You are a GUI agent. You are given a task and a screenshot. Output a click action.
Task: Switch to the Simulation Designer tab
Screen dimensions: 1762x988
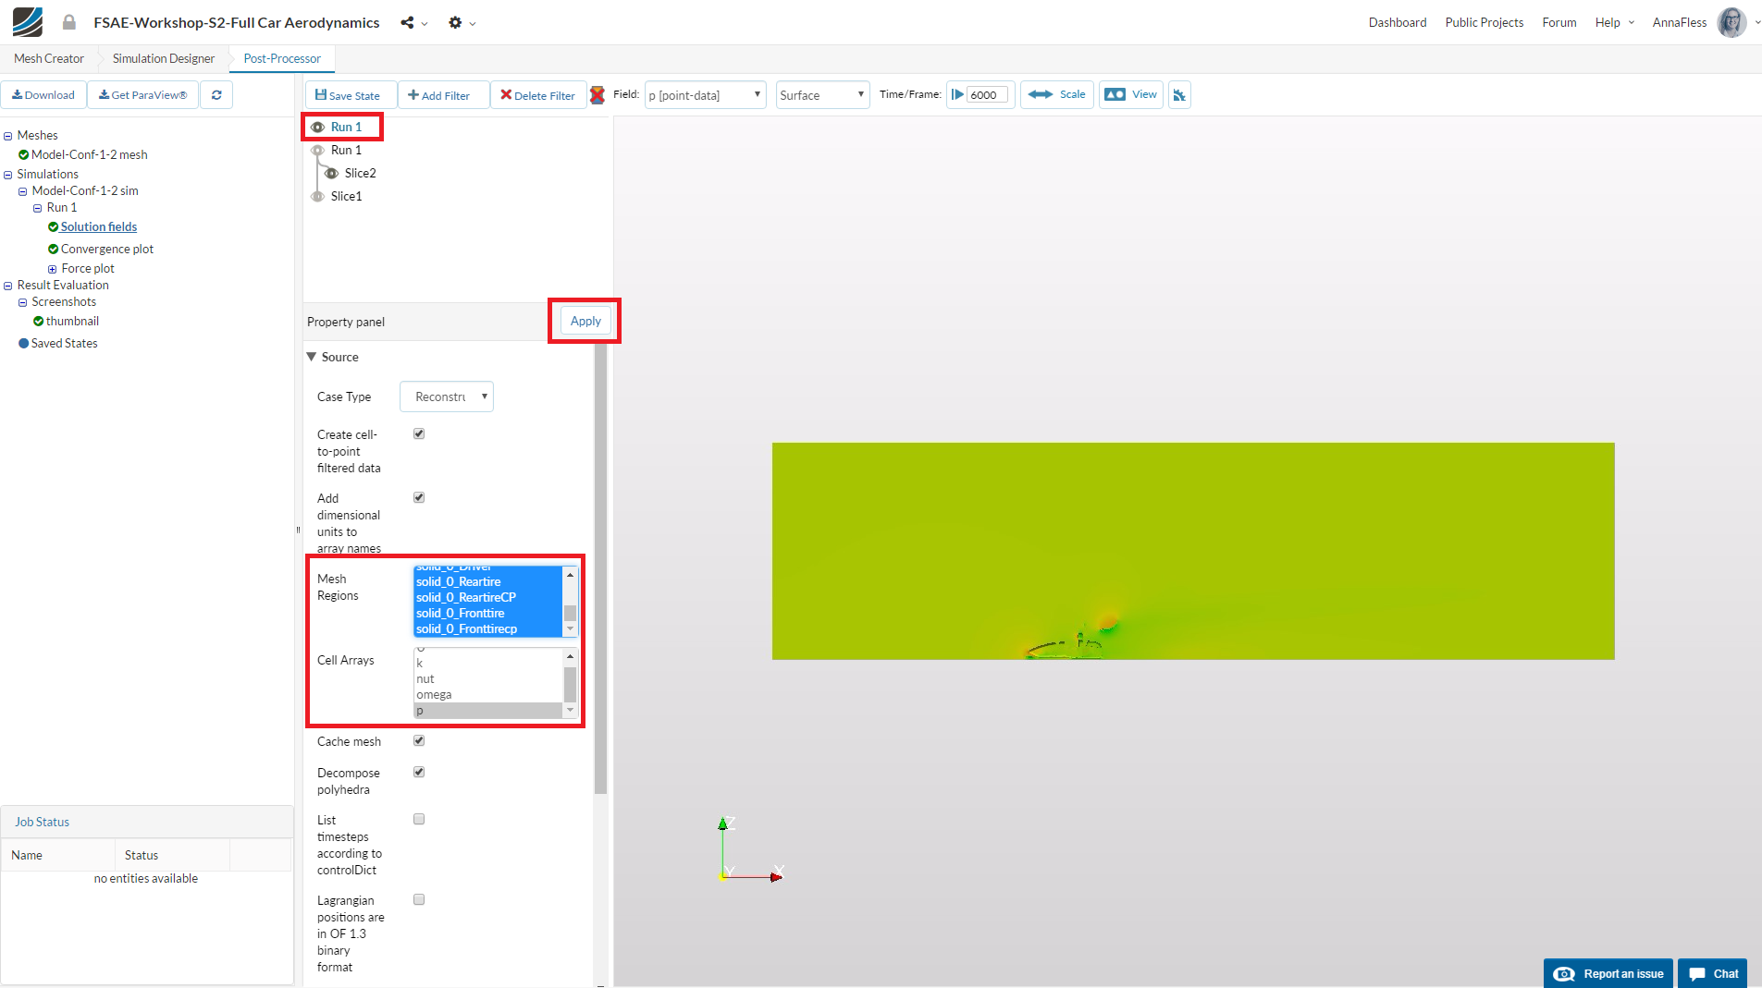[x=164, y=58]
